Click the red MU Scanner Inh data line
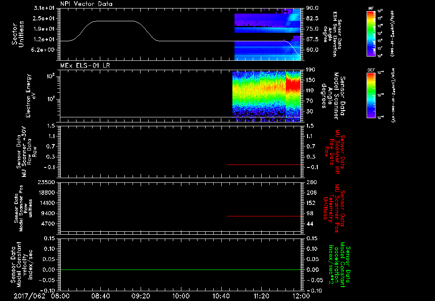The height and width of the screenshot is (301, 435). click(x=263, y=165)
